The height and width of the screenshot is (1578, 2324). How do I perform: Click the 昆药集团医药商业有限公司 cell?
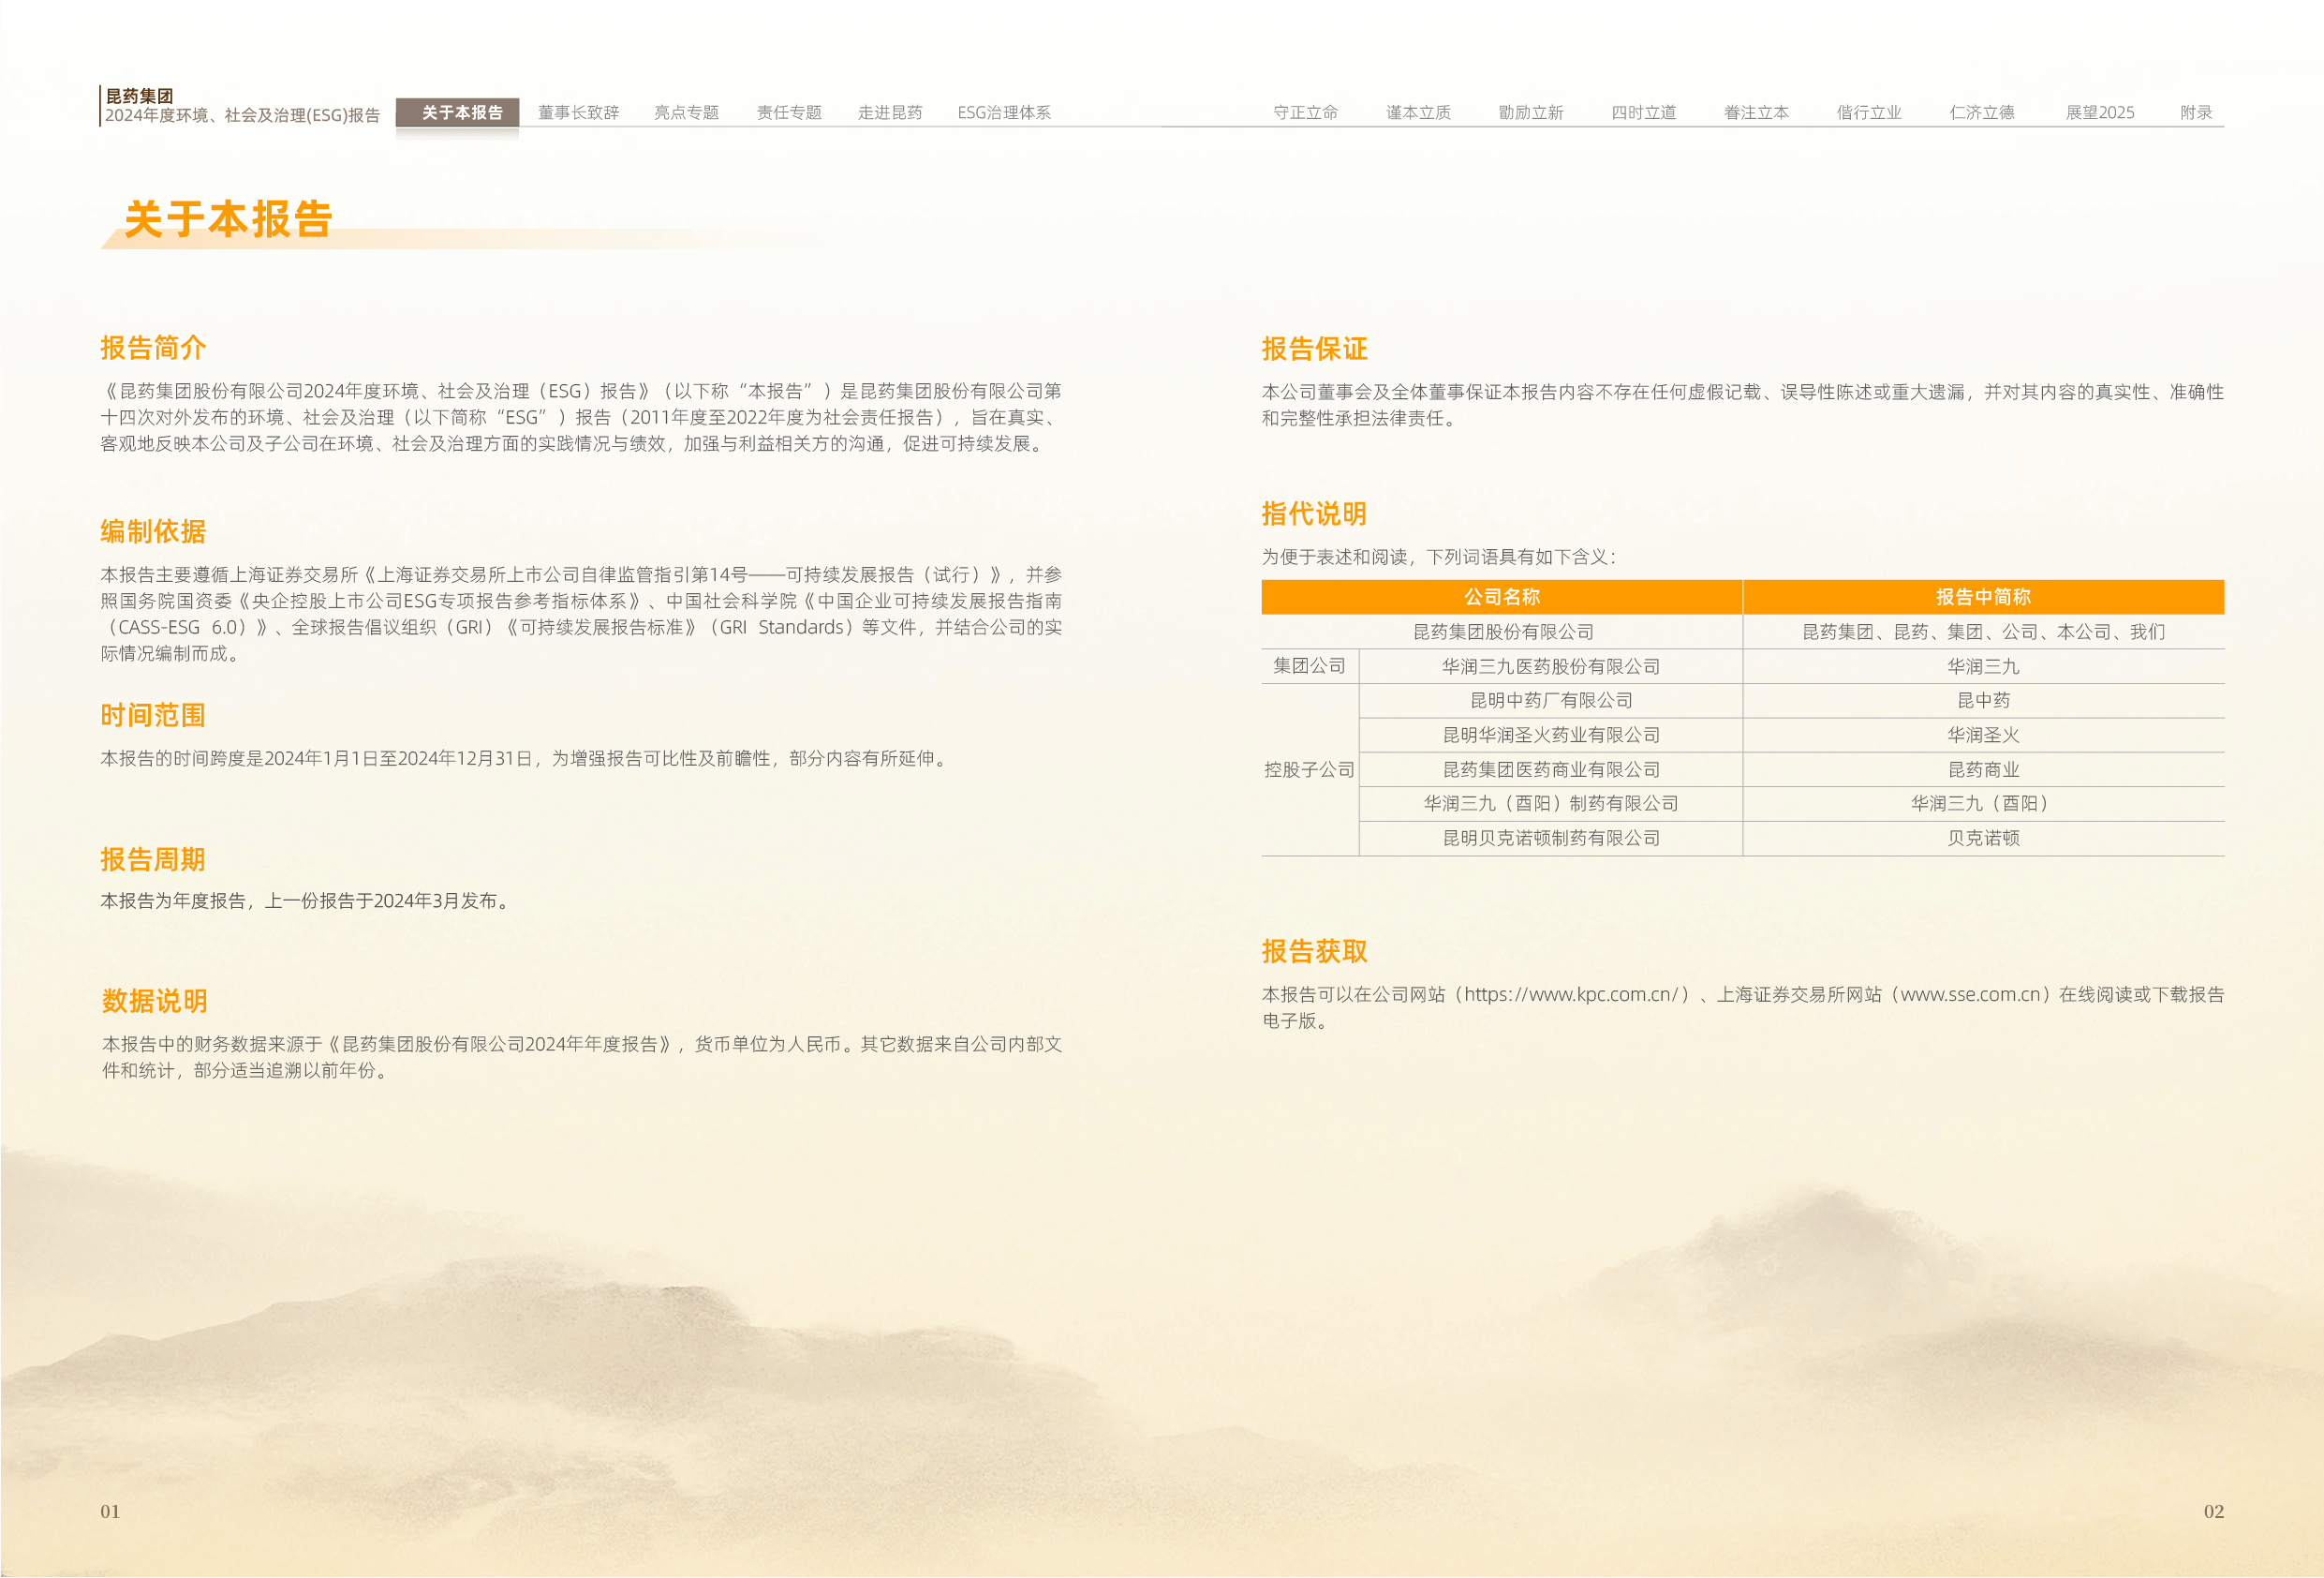(1551, 769)
